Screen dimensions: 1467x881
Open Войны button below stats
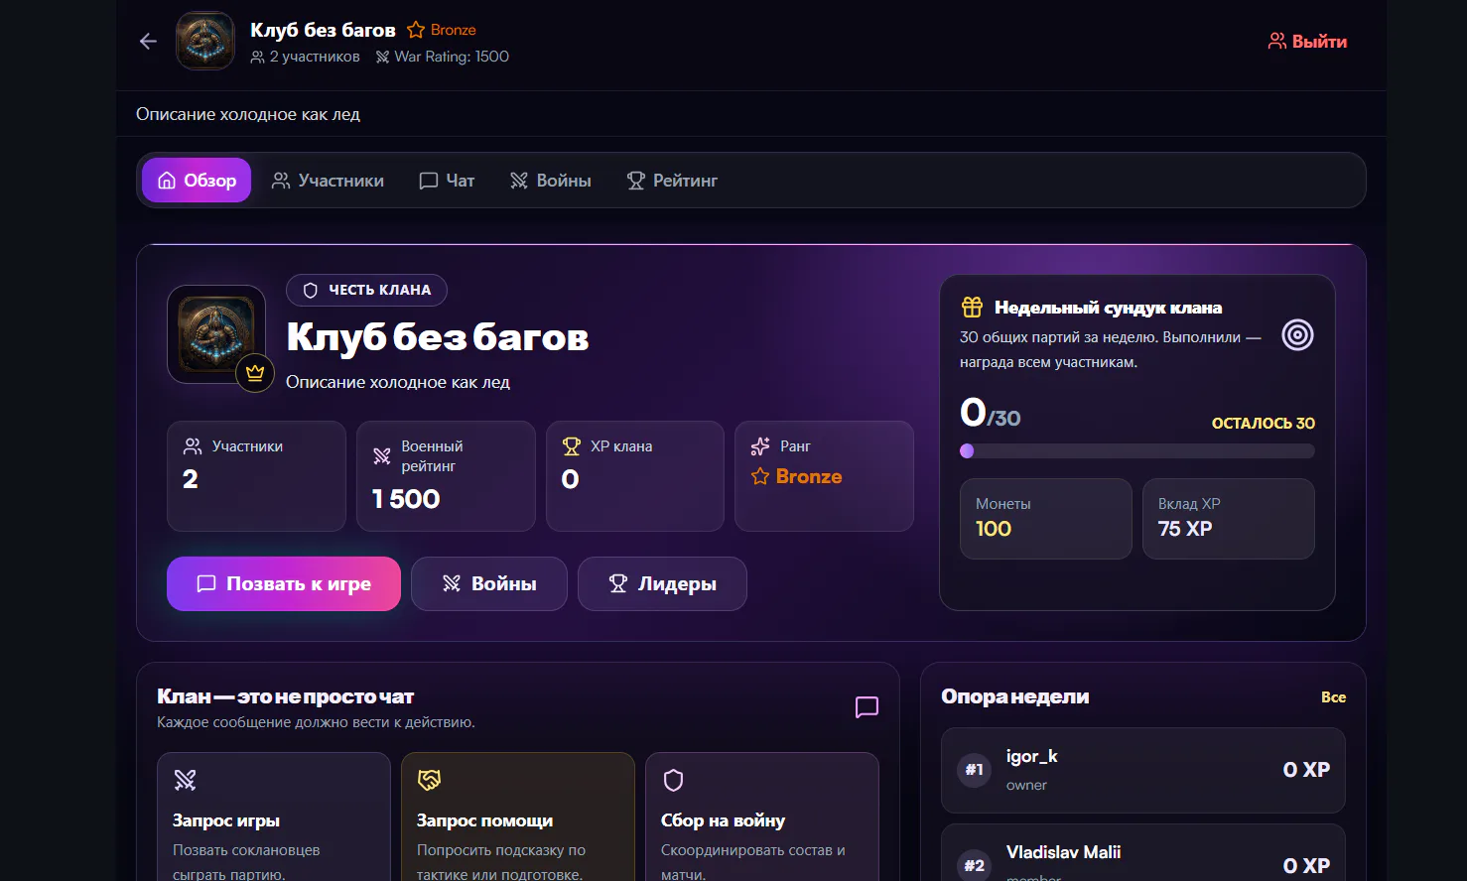click(489, 583)
